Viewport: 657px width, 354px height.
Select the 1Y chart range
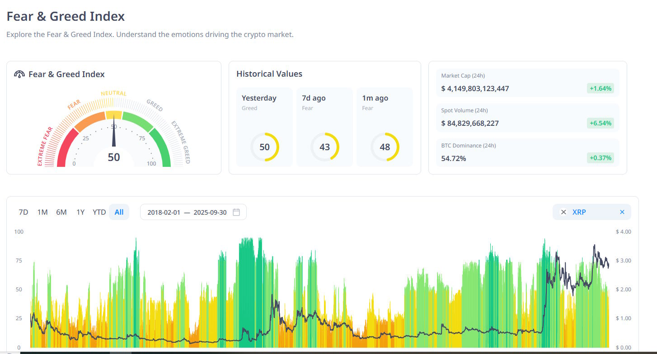click(x=80, y=212)
